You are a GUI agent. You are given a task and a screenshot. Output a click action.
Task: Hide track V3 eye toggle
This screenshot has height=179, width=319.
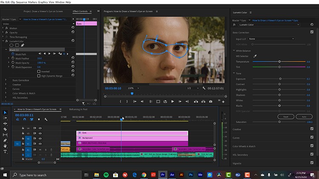coord(40,133)
